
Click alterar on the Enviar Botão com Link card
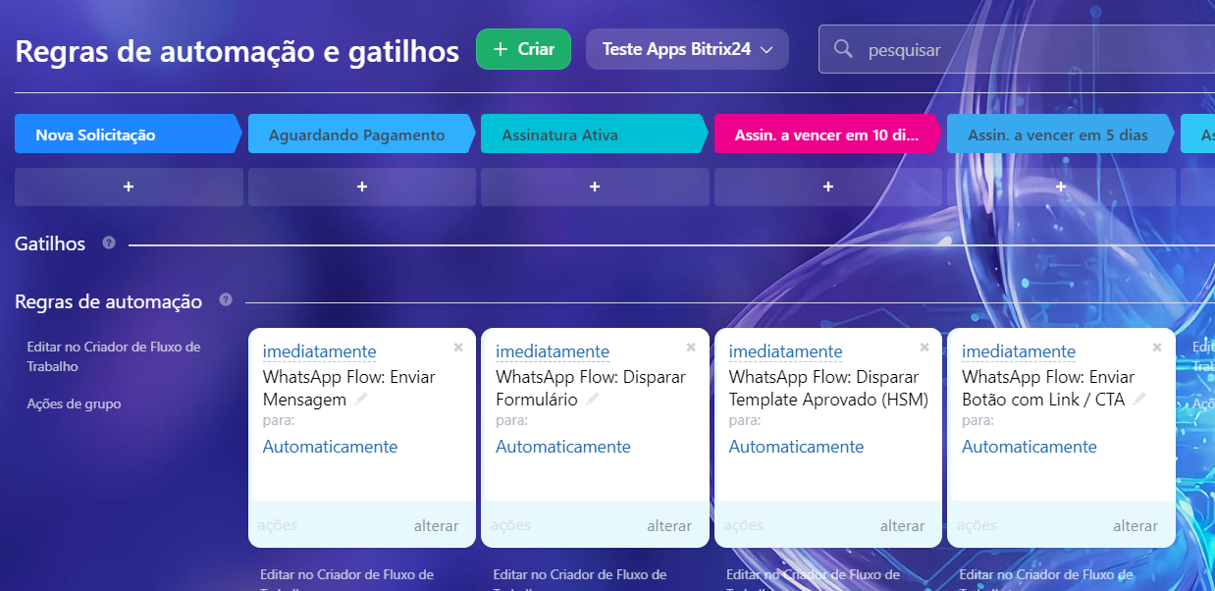tap(1136, 525)
